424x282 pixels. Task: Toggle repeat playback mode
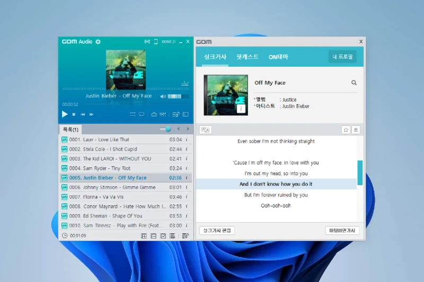[142, 114]
